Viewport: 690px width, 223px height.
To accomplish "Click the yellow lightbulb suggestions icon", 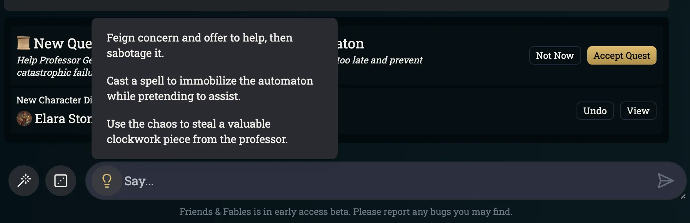I will click(x=106, y=181).
